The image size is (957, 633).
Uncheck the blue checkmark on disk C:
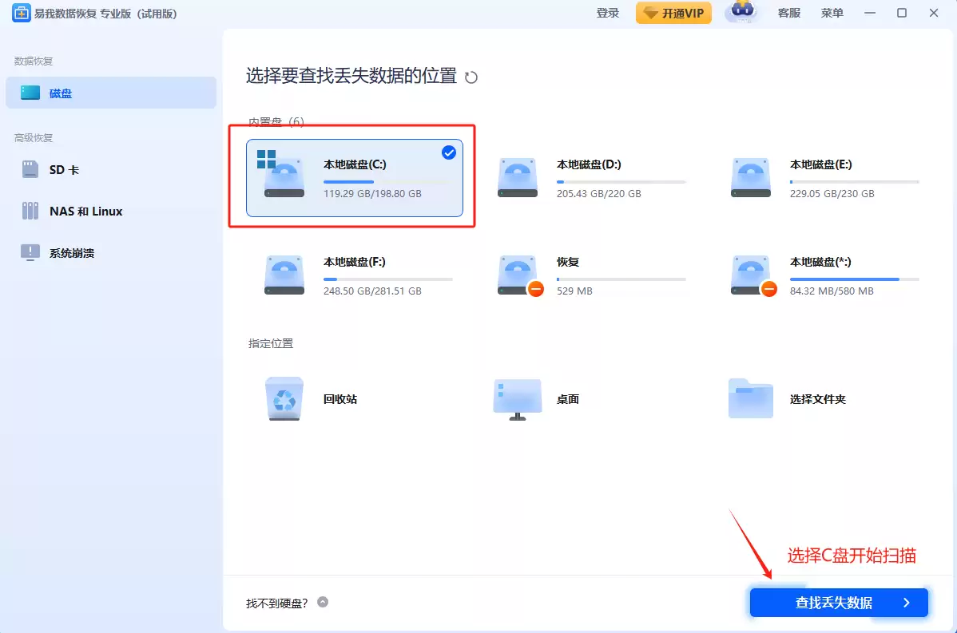(x=449, y=152)
